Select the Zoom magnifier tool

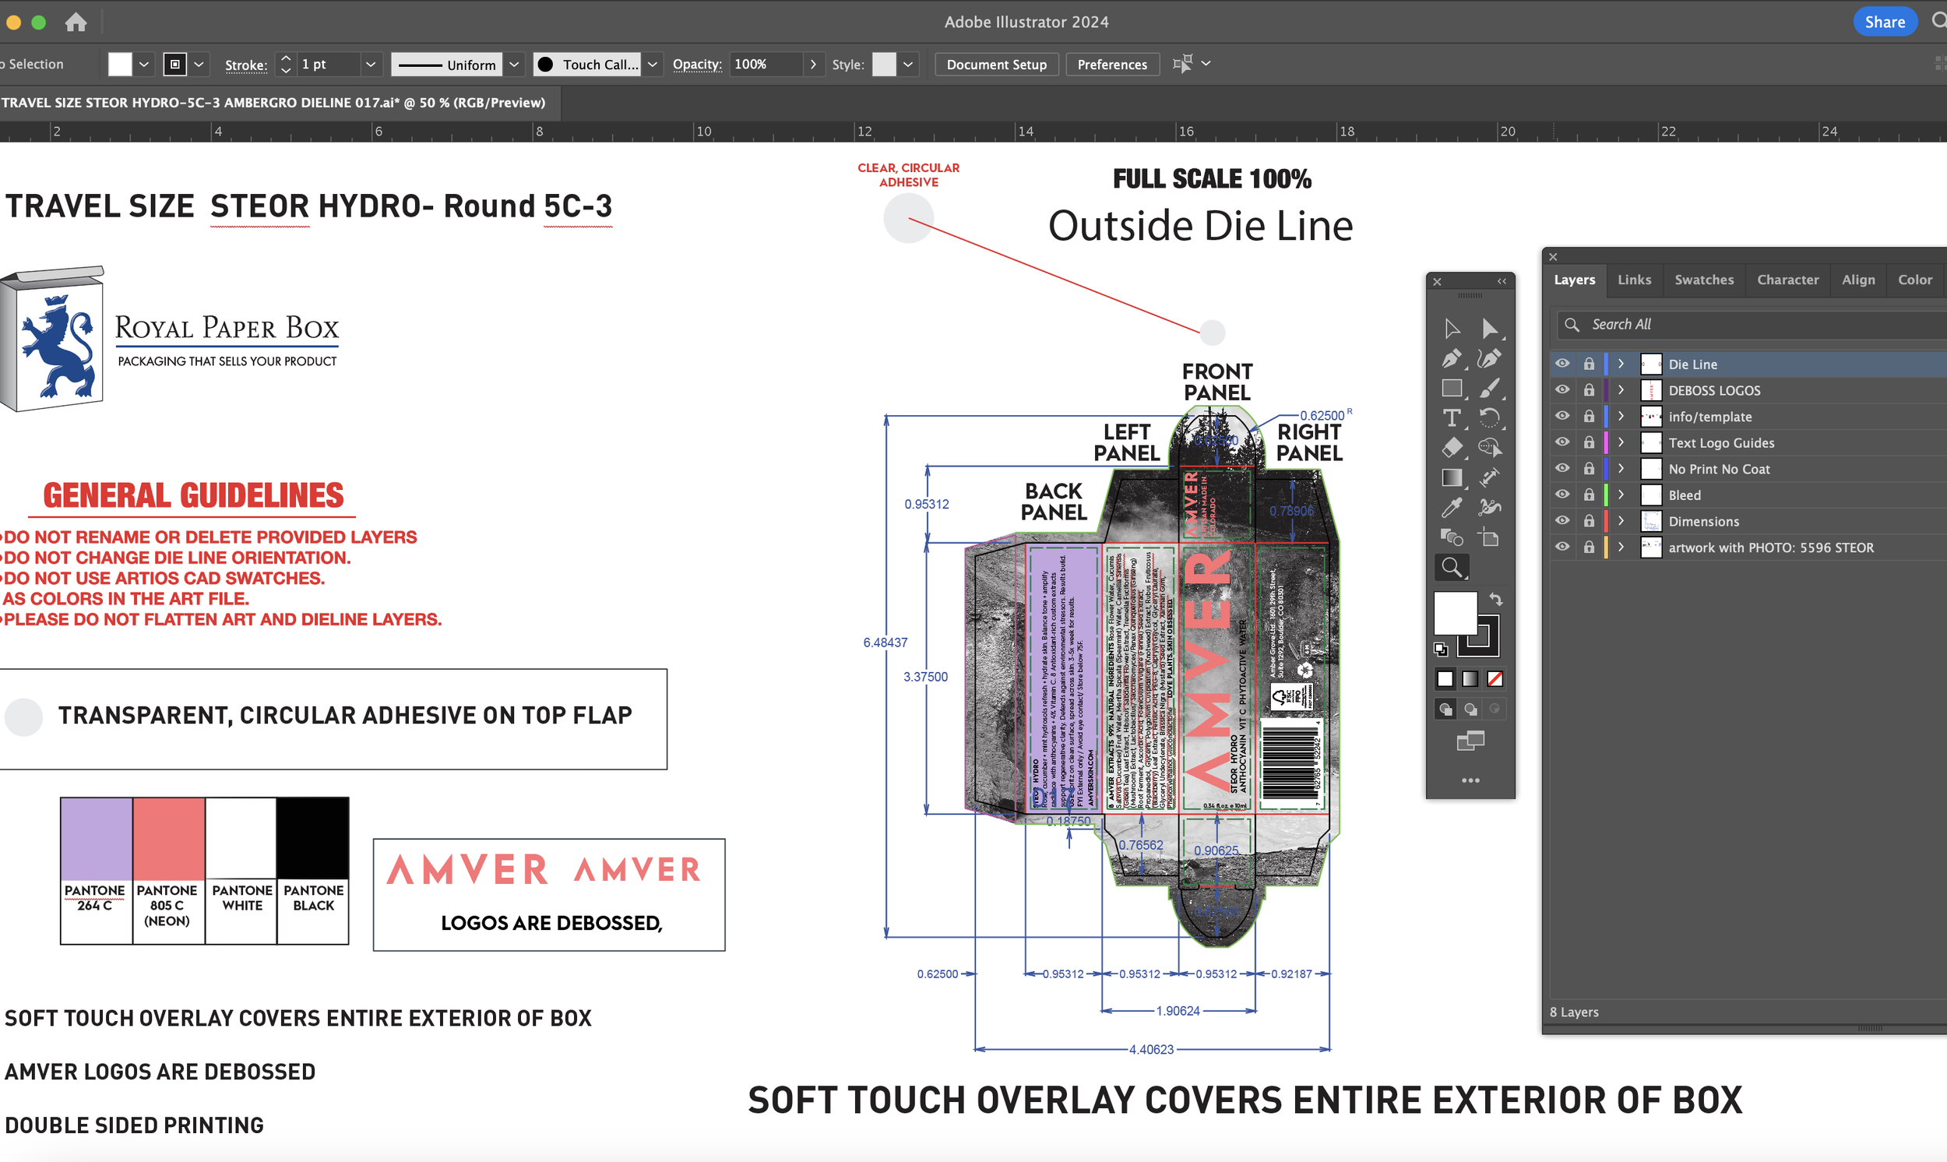1452,567
